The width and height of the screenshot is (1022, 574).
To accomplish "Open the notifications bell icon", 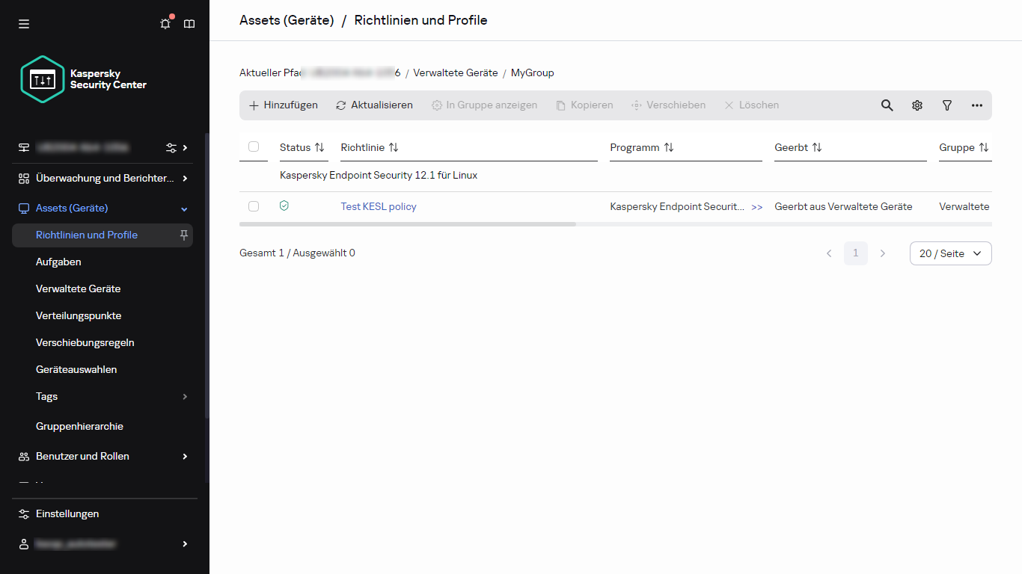I will [165, 24].
